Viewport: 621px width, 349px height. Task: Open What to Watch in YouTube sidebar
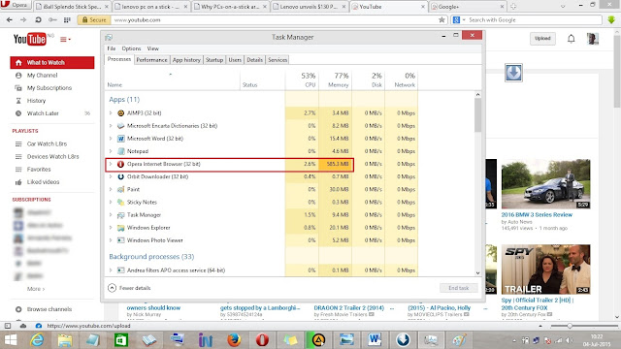tap(52, 62)
